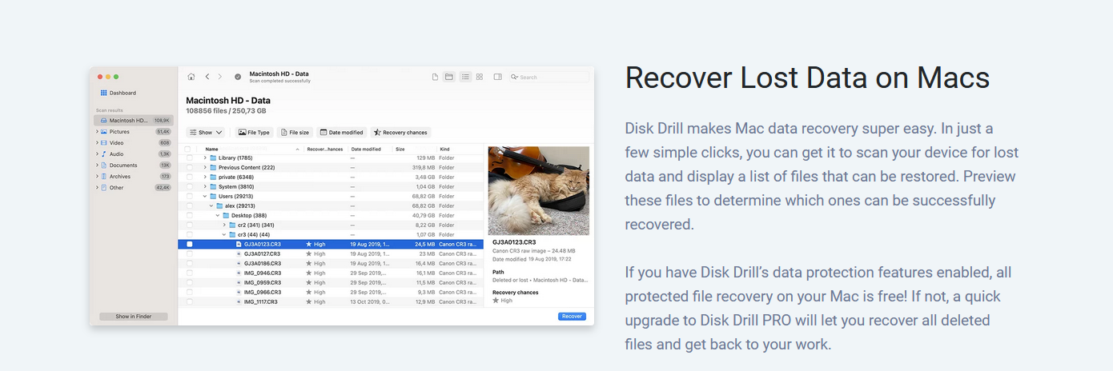Expand the System (3810) folder

coord(205,187)
